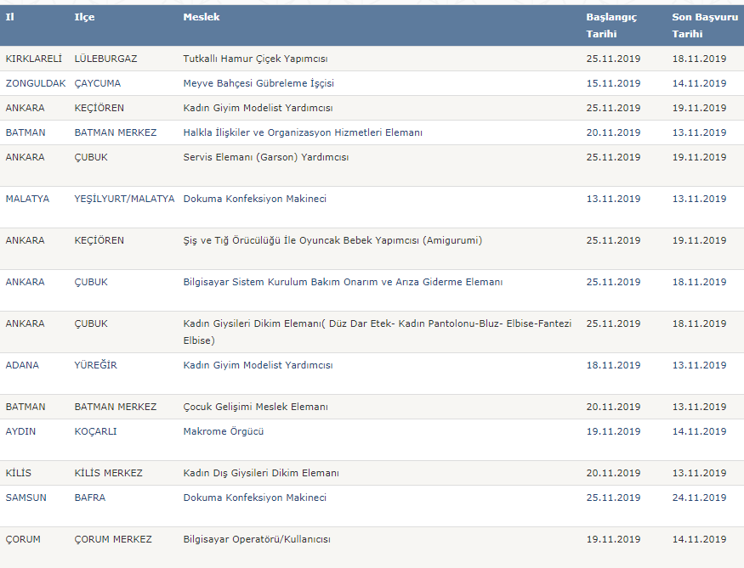The width and height of the screenshot is (744, 568).
Task: Open Çocuk Gelişimi Meslek Elemanı listing
Action: pyautogui.click(x=255, y=407)
